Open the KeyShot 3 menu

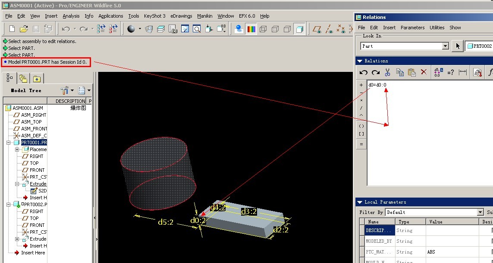(x=155, y=16)
